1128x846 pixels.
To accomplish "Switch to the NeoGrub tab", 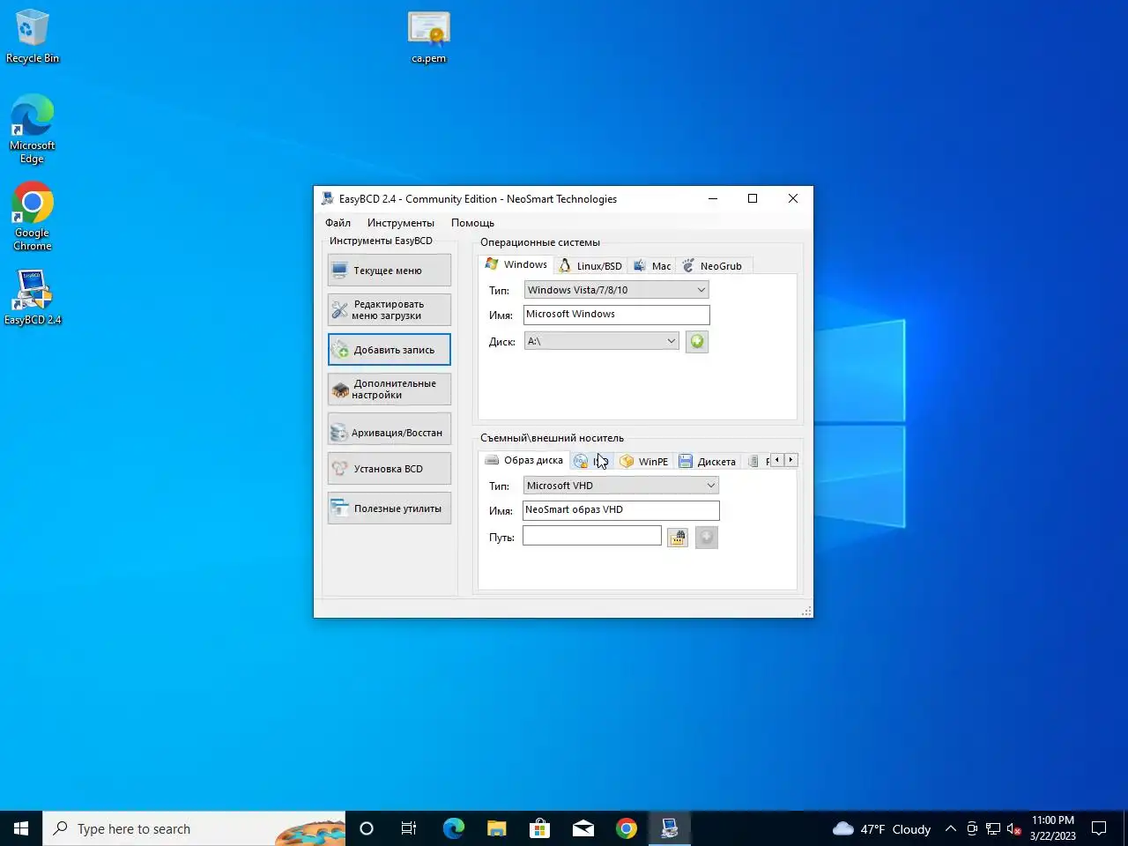I will [x=713, y=266].
